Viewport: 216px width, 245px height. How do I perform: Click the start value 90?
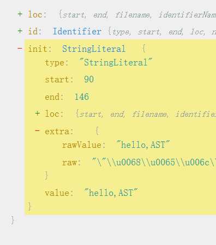click(x=89, y=80)
